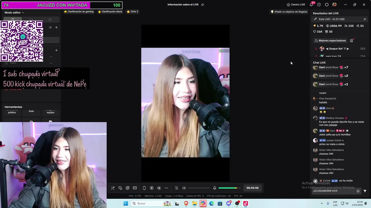
Task: Click the 35 gifts stat
Action: click(329, 31)
